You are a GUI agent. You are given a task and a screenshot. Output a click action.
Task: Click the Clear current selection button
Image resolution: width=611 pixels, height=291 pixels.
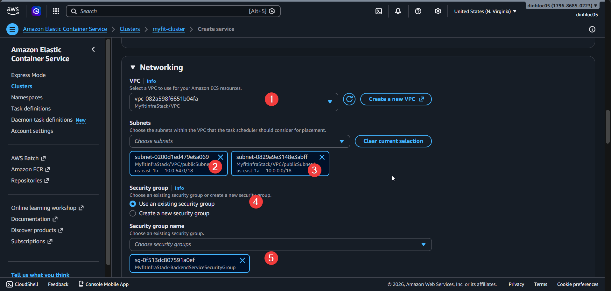[393, 141]
